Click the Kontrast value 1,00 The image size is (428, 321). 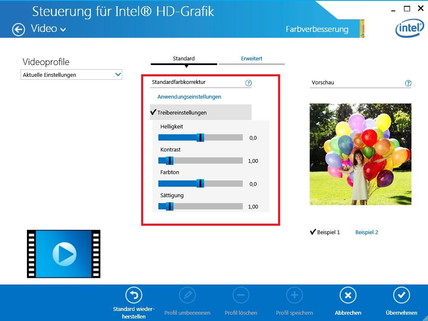253,161
